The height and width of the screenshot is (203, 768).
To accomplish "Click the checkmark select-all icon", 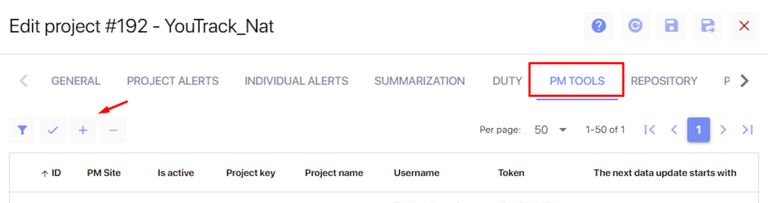I will tap(53, 130).
